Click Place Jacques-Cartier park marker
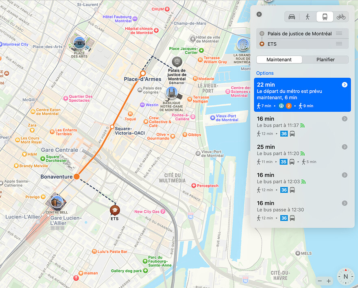The height and width of the screenshot is (288, 358). pos(201,50)
